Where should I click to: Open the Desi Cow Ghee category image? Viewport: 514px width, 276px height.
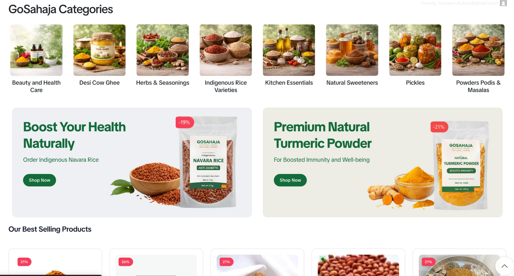coord(99,50)
